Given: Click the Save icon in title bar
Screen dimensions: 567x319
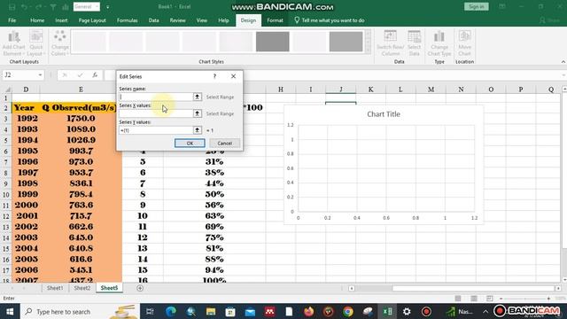Looking at the screenshot, I should 12,7.
